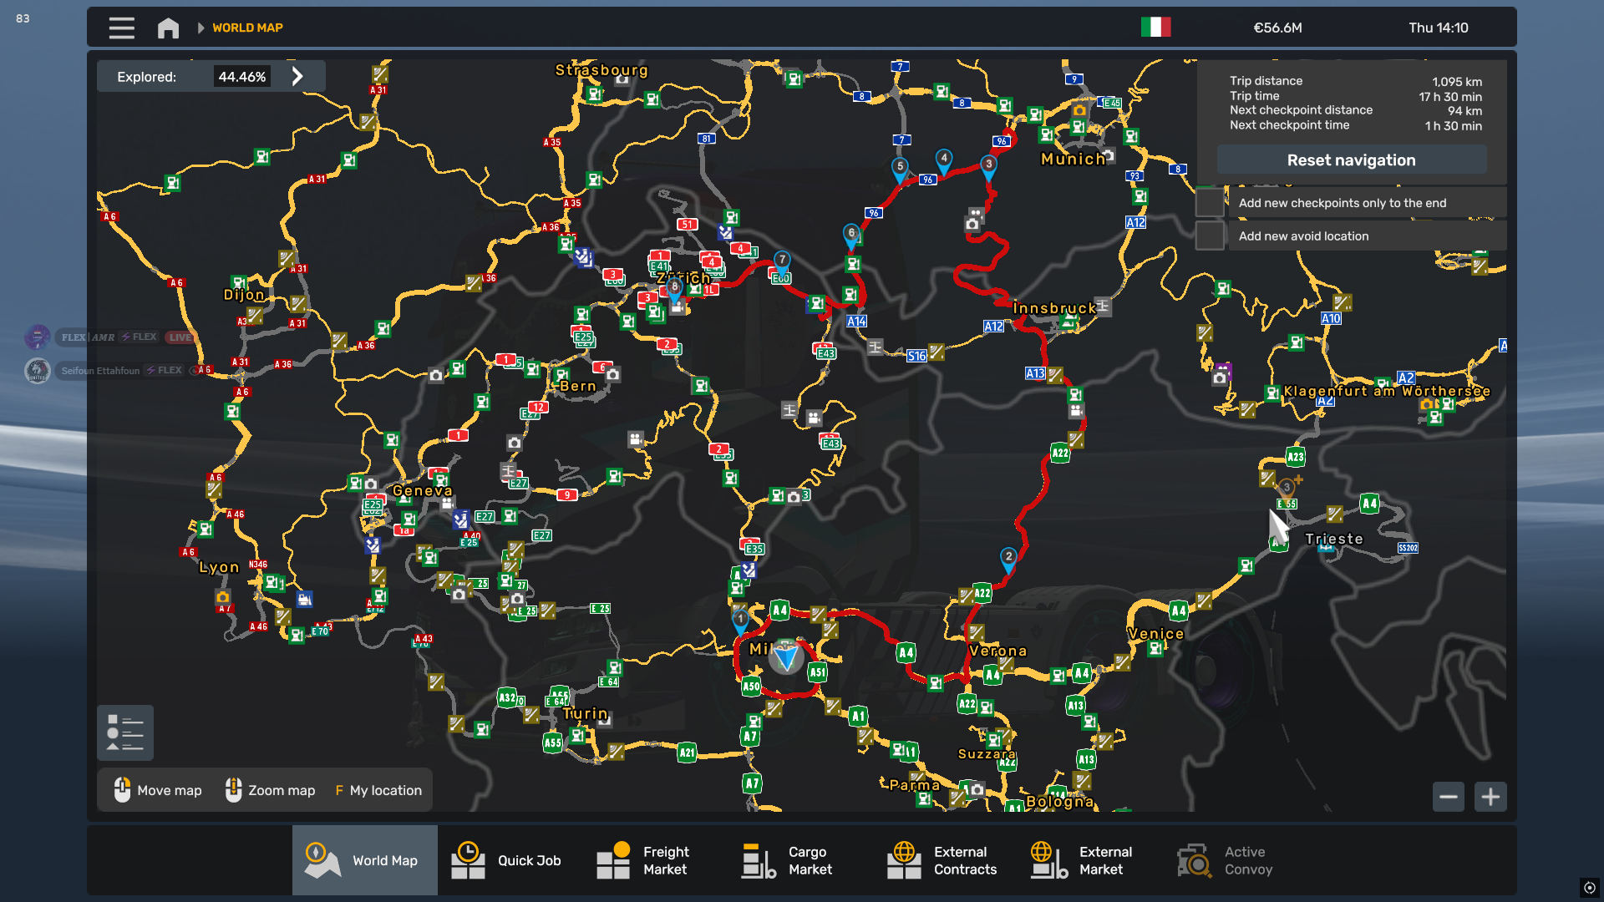This screenshot has height=902, width=1604.
Task: Click the Munich city label
Action: (x=1073, y=159)
